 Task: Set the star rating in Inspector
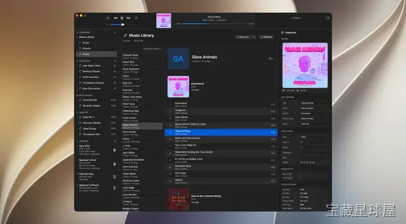tap(307, 162)
